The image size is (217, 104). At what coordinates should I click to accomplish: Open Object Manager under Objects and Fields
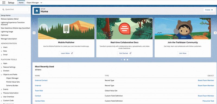point(12,78)
